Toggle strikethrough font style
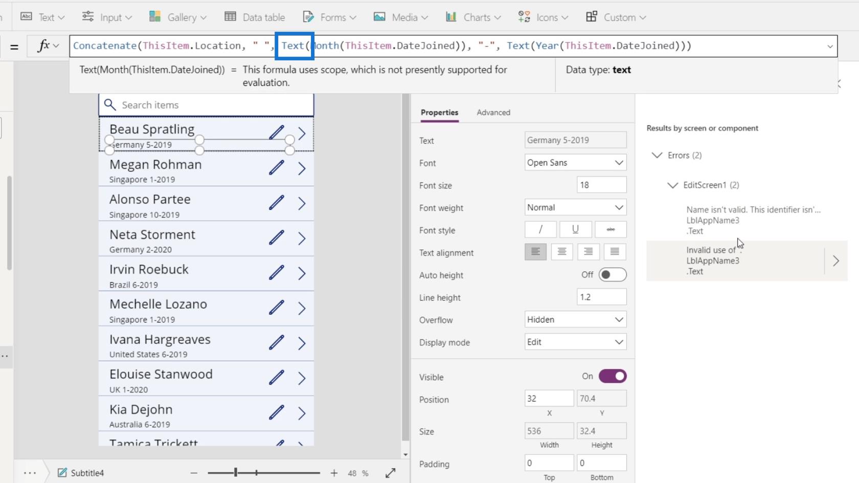The width and height of the screenshot is (859, 483). (611, 229)
